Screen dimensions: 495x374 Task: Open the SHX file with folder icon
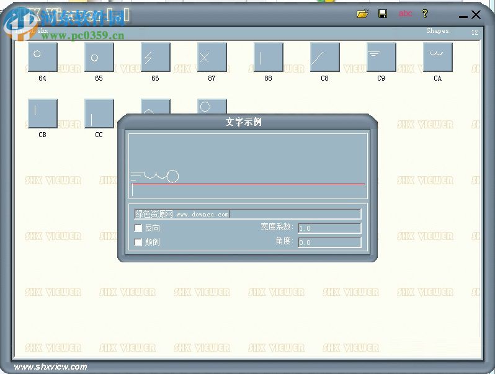tap(362, 14)
